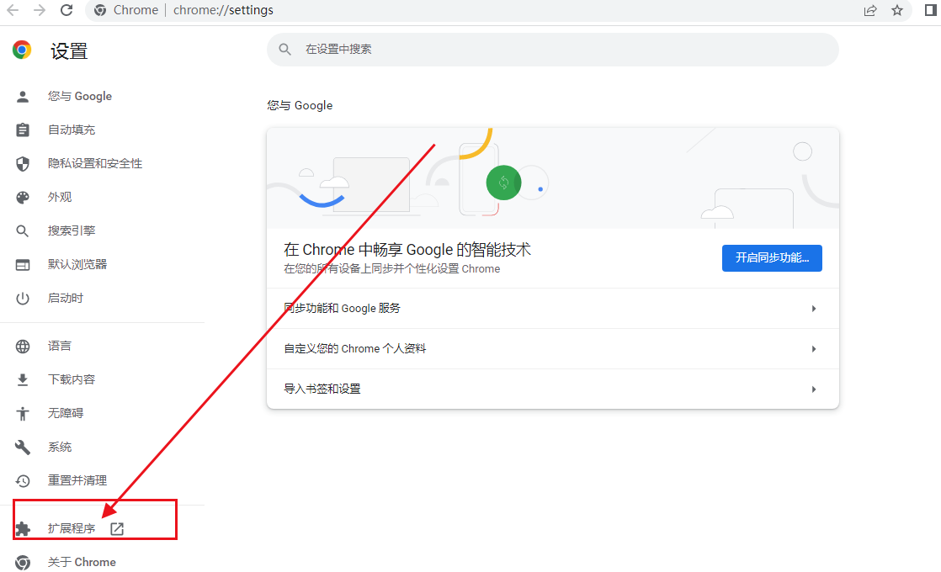Screen dimensions: 941x572
Task: Focus the 在设置中搜索 search field
Action: (x=553, y=49)
